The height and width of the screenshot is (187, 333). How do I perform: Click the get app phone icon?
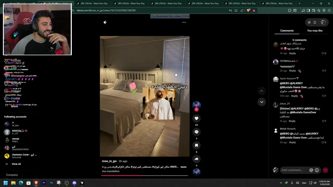coord(315,22)
